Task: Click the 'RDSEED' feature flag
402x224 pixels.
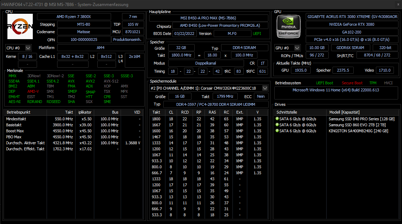Action: click(53, 102)
